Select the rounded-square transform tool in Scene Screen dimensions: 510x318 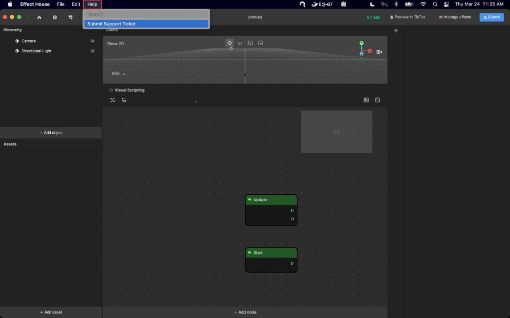coord(260,43)
